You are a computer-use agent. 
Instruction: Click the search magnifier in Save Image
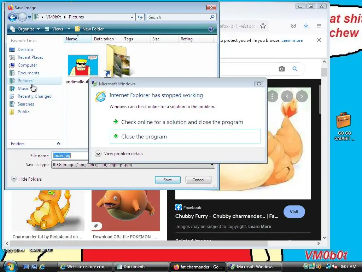coord(212,17)
